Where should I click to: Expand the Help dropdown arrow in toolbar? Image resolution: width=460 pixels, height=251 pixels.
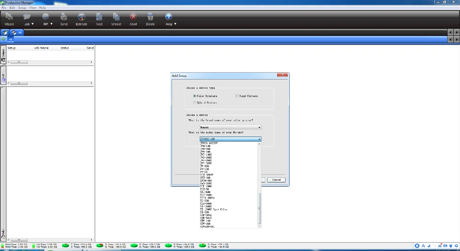point(175,24)
